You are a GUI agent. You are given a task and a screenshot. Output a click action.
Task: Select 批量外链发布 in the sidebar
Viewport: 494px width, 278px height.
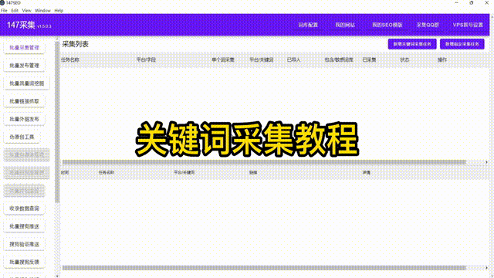[x=24, y=119]
